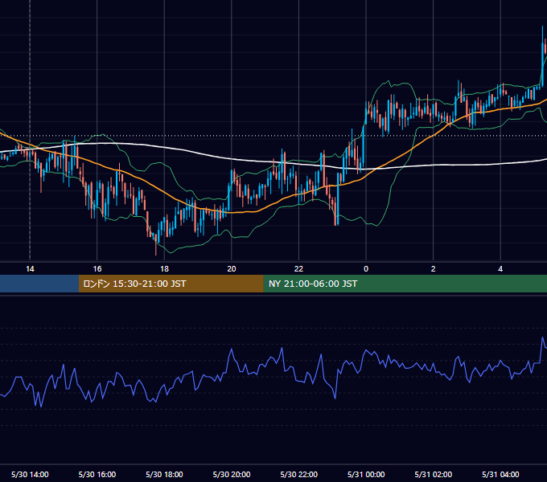Click the 5/30 18:00 date label
The height and width of the screenshot is (482, 547).
[164, 474]
